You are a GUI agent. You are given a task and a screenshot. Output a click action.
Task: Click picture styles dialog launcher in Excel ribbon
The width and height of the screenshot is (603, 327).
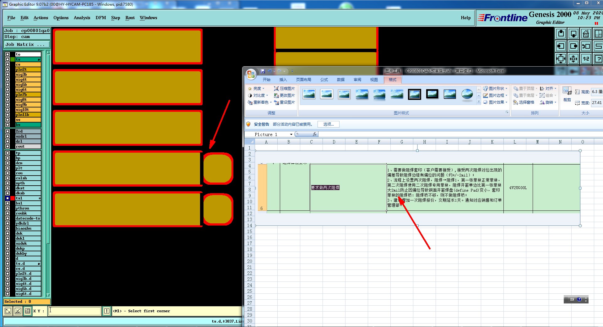click(x=507, y=112)
